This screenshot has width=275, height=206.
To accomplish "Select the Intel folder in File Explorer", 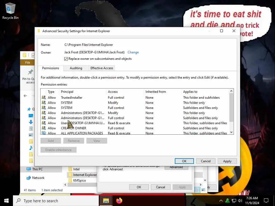I will 76,169.
